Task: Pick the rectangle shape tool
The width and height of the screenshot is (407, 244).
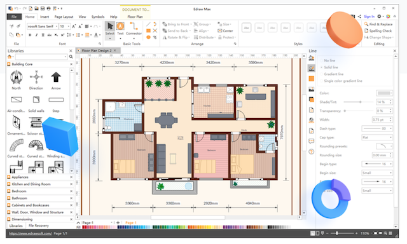Action: 148,30
